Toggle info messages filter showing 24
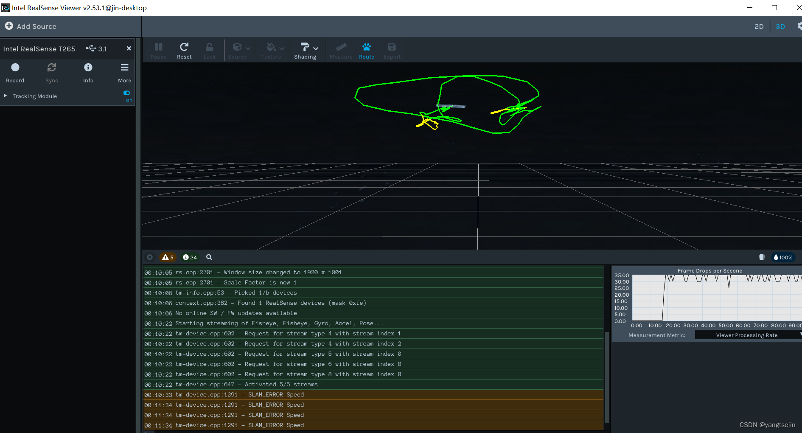 coord(190,257)
